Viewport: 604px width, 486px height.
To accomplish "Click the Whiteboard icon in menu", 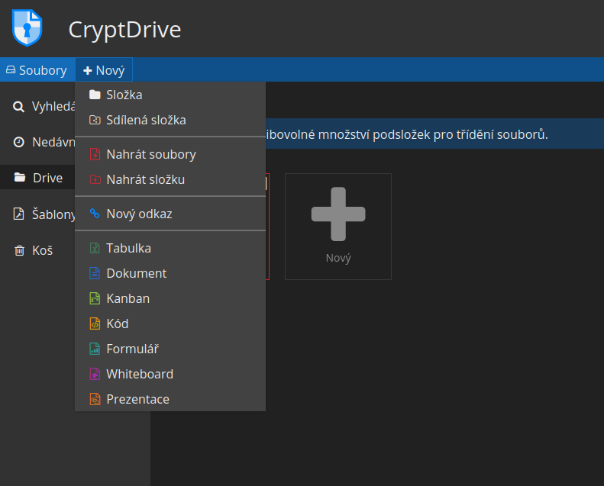I will 95,374.
